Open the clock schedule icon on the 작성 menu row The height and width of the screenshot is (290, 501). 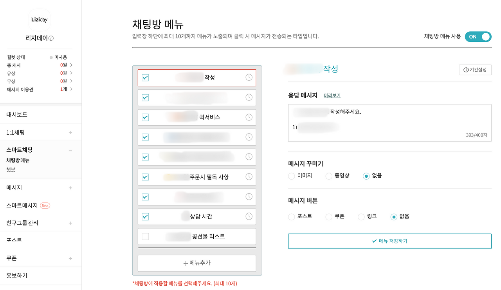pyautogui.click(x=249, y=77)
